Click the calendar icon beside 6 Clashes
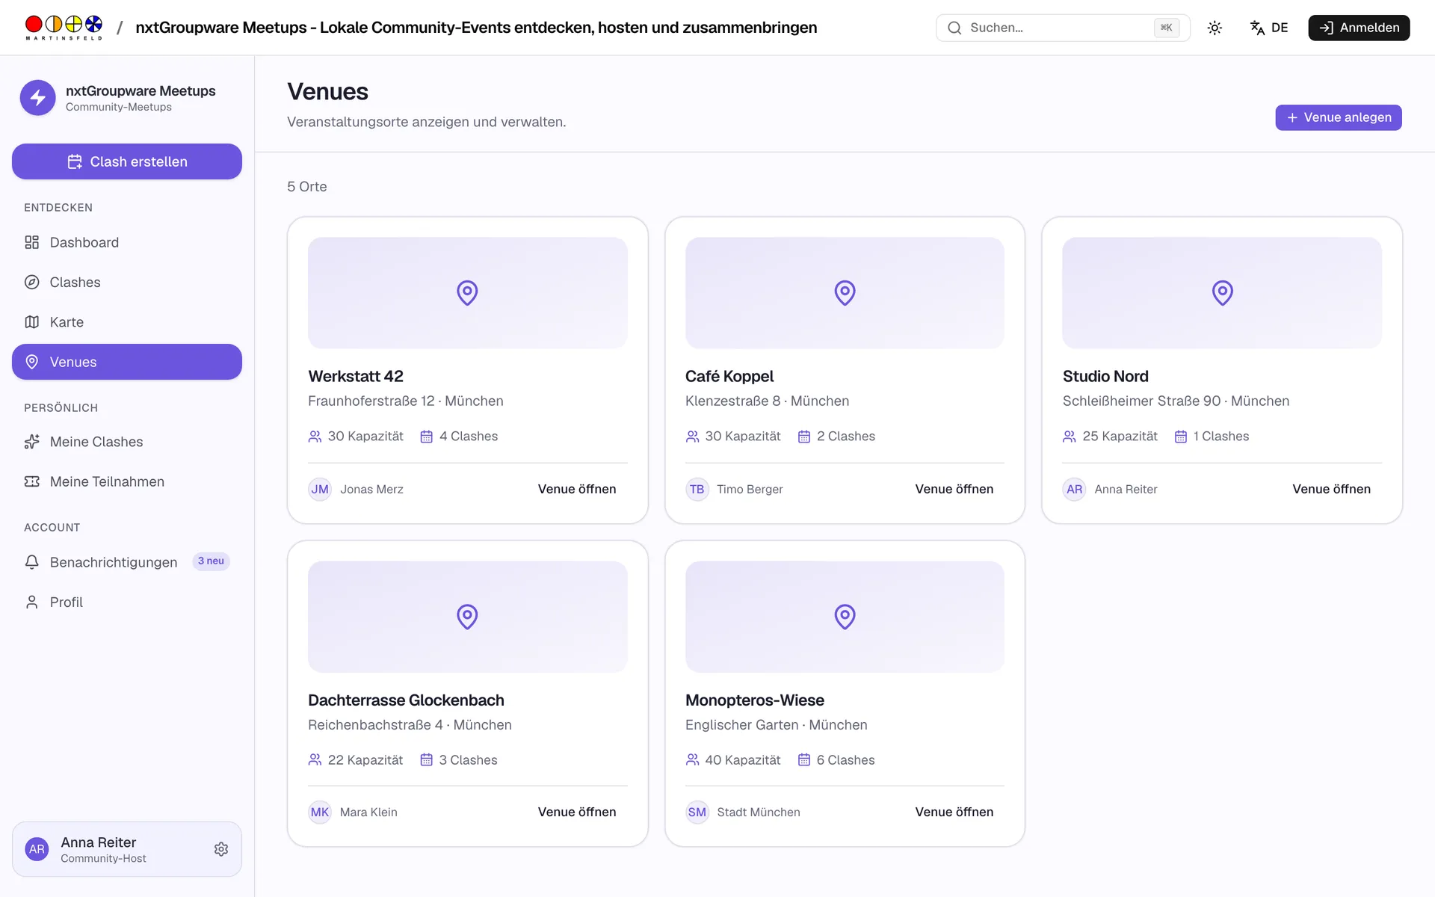 [x=803, y=760]
